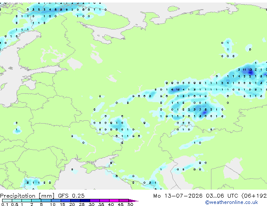Click the date 'Mo 13-07-2026' text
The image size is (267, 206).
point(178,196)
